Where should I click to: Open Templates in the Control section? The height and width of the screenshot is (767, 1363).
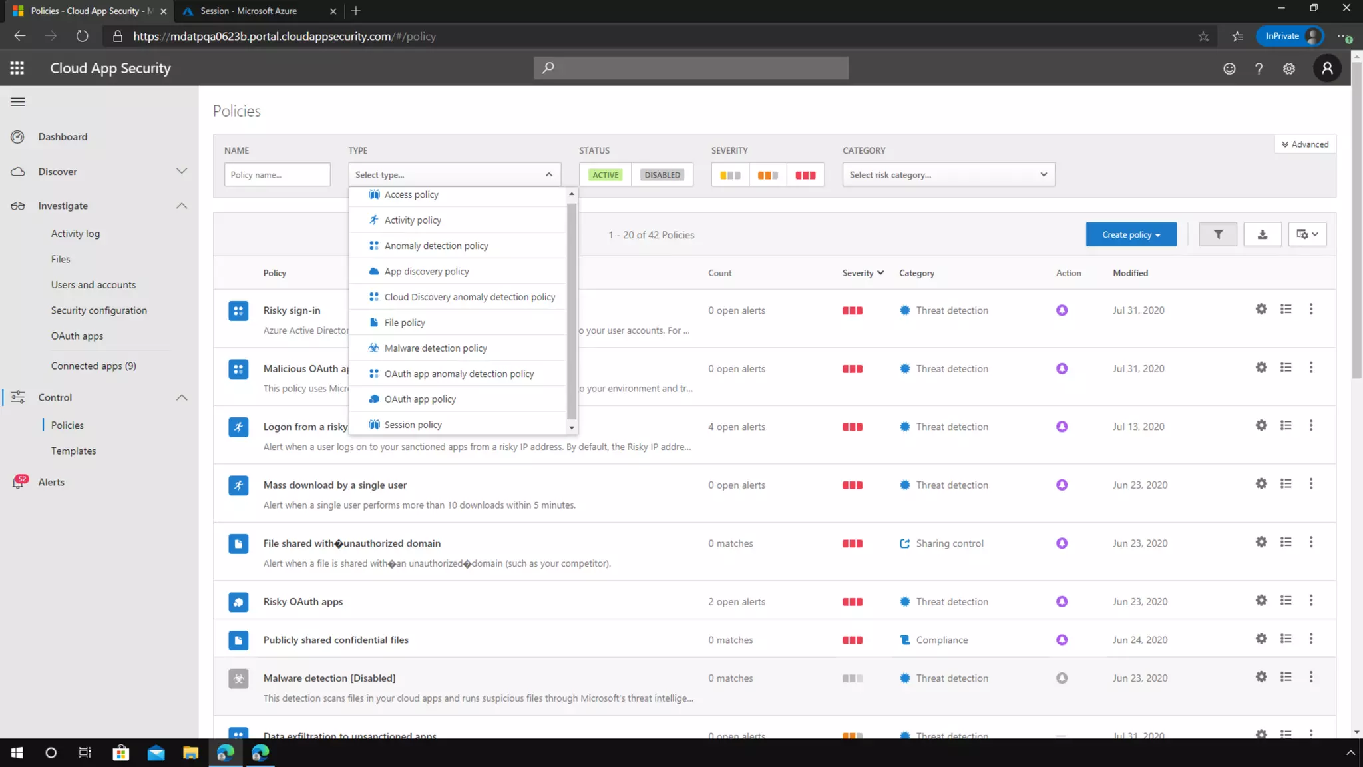coord(73,451)
